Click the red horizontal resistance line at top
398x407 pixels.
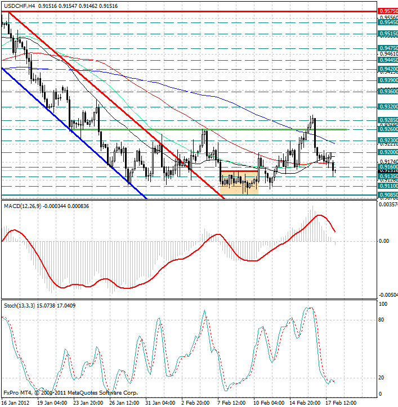tap(189, 11)
